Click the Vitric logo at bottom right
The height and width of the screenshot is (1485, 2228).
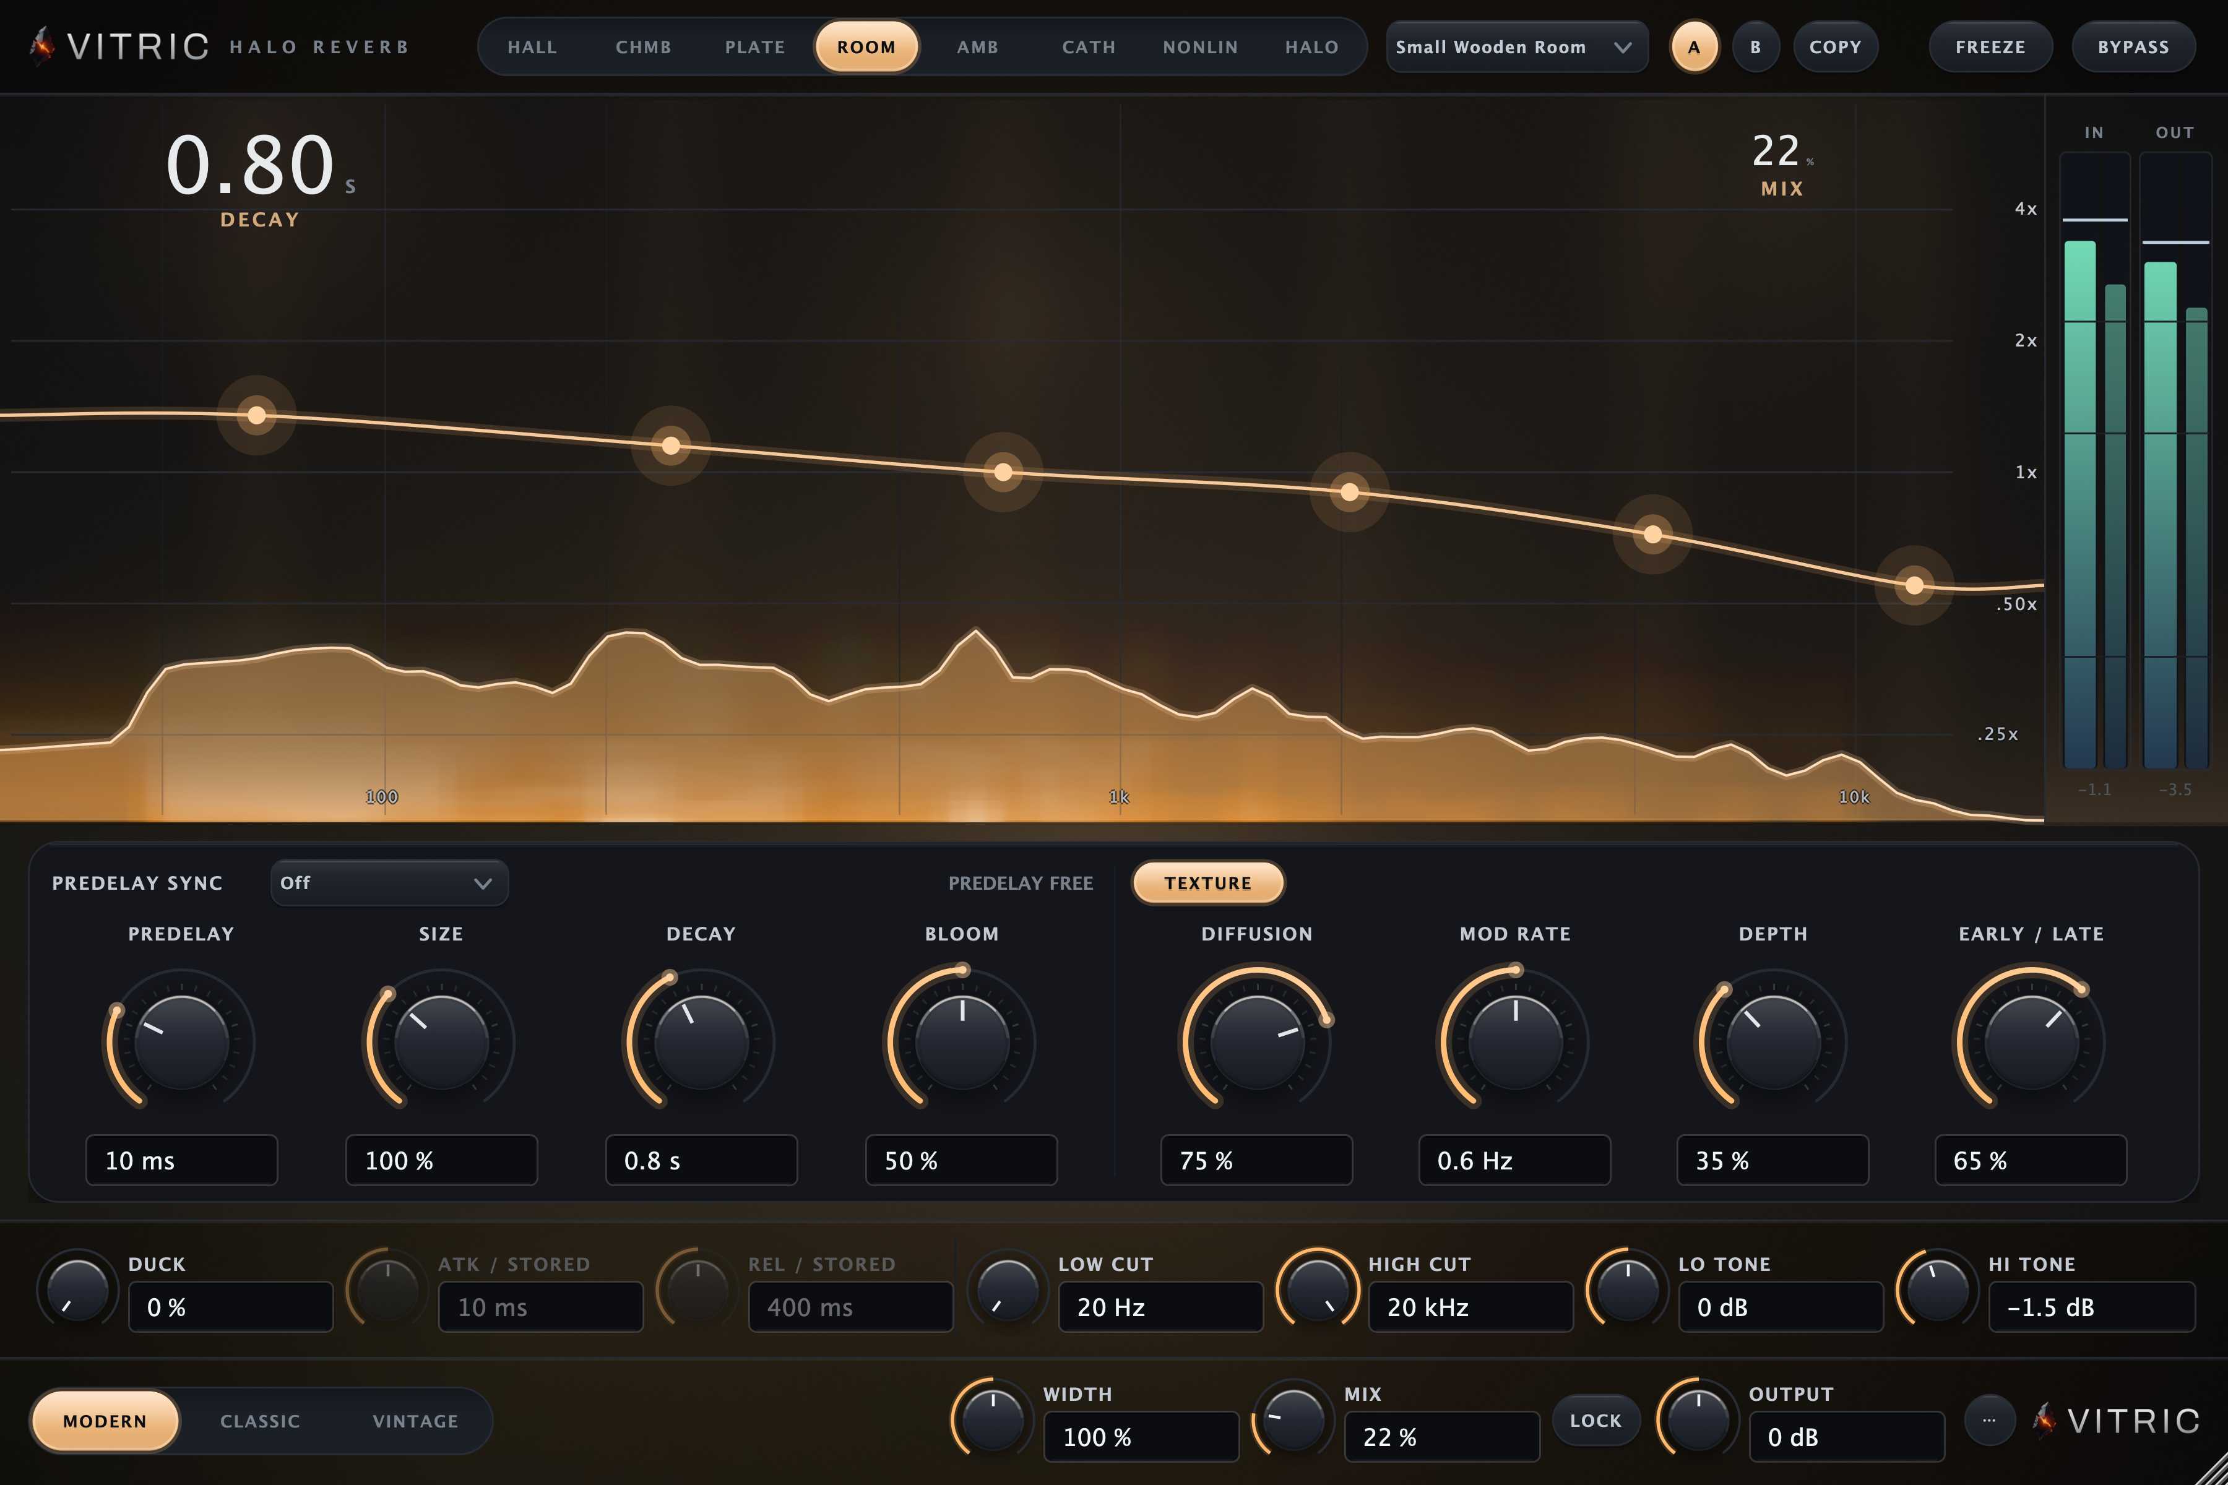(x=2116, y=1419)
